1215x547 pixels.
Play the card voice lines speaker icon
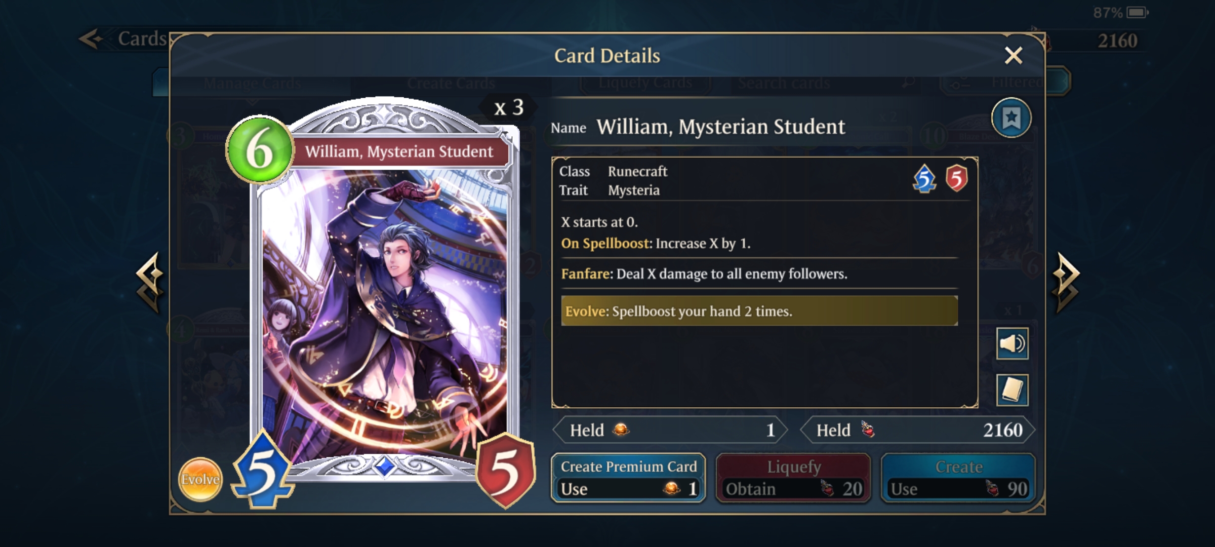(1012, 344)
